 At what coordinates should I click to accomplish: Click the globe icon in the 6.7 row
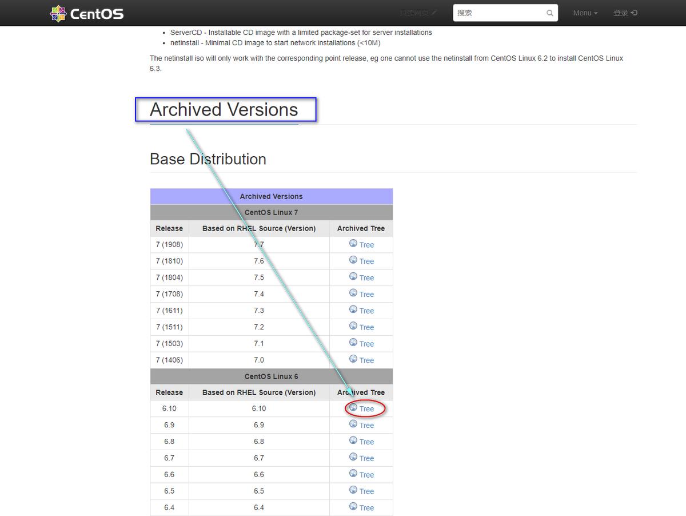[353, 458]
